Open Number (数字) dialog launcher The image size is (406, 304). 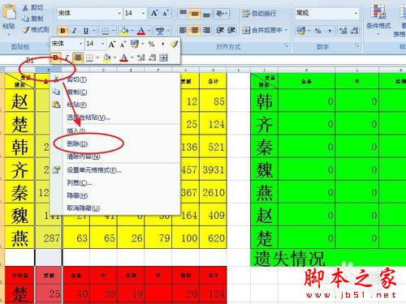tap(357, 46)
